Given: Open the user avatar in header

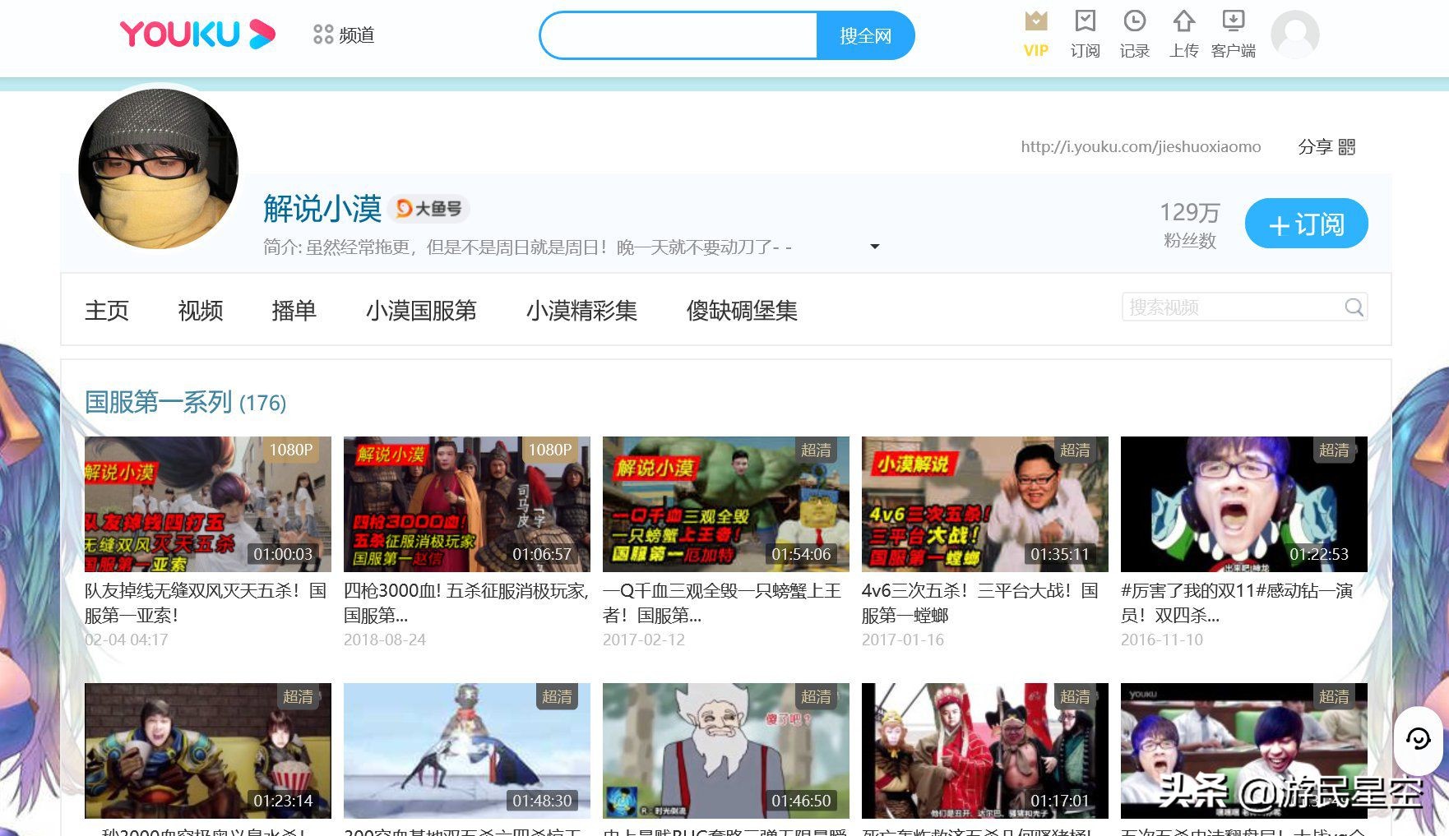Looking at the screenshot, I should click(1294, 35).
